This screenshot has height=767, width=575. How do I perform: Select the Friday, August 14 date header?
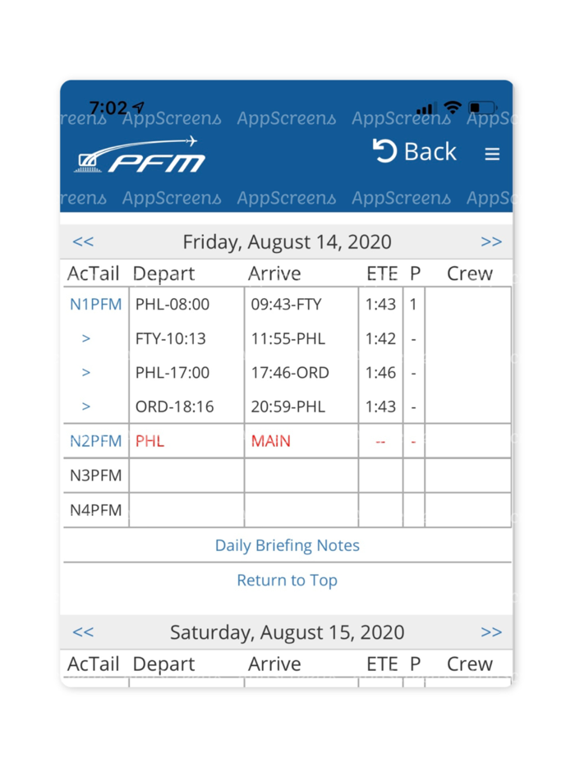[x=287, y=241]
